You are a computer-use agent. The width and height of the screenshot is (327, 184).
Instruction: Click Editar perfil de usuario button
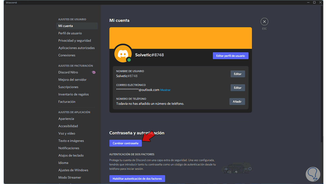[230, 56]
